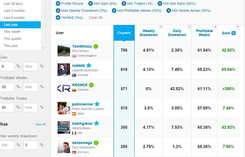Remove the Verified (Yes) filter tag
This screenshot has height=157, width=245.
point(58,17)
